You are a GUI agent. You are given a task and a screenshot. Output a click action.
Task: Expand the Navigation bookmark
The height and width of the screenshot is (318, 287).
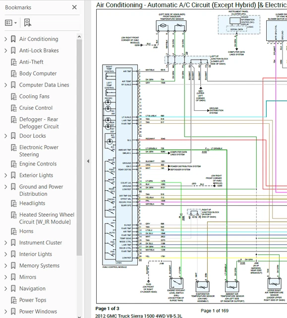coord(5,289)
